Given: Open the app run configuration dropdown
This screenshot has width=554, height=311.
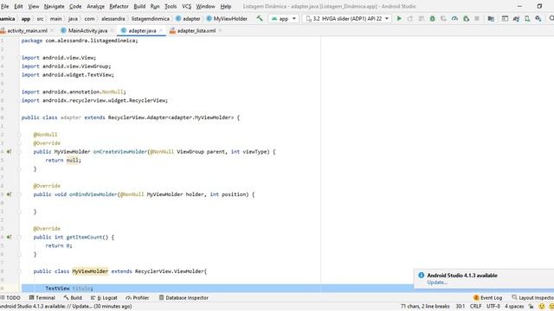Looking at the screenshot, I should [284, 18].
